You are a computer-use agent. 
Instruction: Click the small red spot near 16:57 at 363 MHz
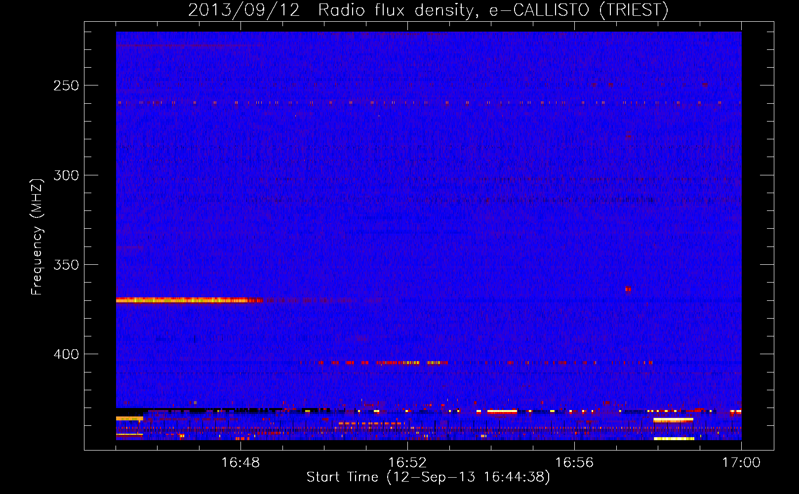(x=628, y=289)
